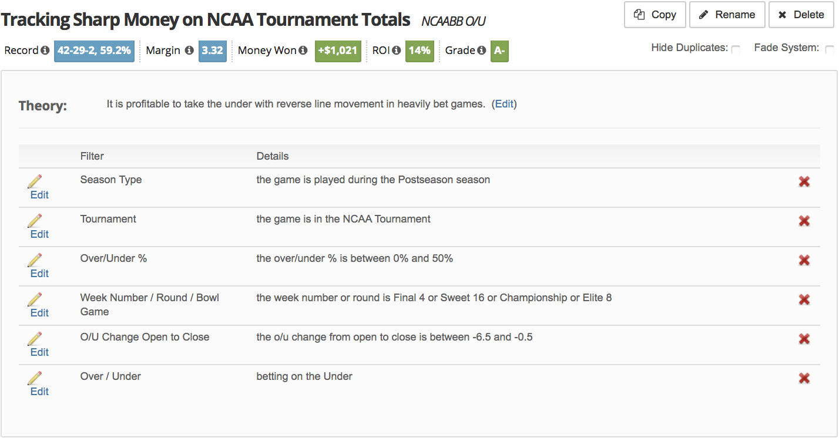The image size is (839, 438).
Task: Click the pencil icon for Tournament filter
Action: 35,221
